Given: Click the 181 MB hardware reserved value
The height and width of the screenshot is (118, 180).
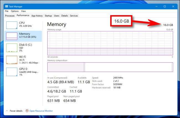Looking at the screenshot, I should click(x=117, y=88).
